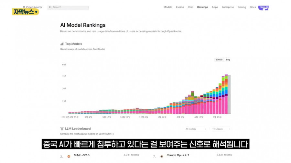Click the info icon beside leaderboard description
The width and height of the screenshot is (291, 163).
tap(113, 134)
